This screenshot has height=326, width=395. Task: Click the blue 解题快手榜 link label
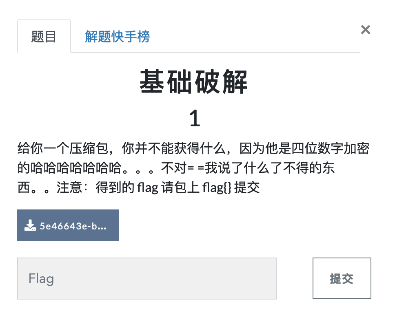[x=117, y=37]
